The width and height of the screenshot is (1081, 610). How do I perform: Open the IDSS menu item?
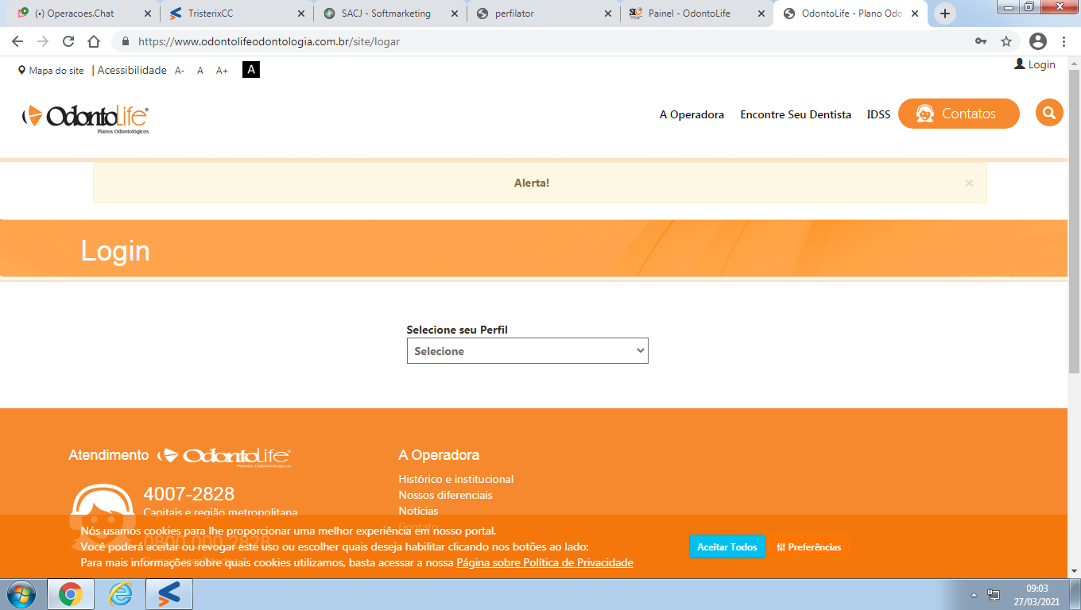878,114
